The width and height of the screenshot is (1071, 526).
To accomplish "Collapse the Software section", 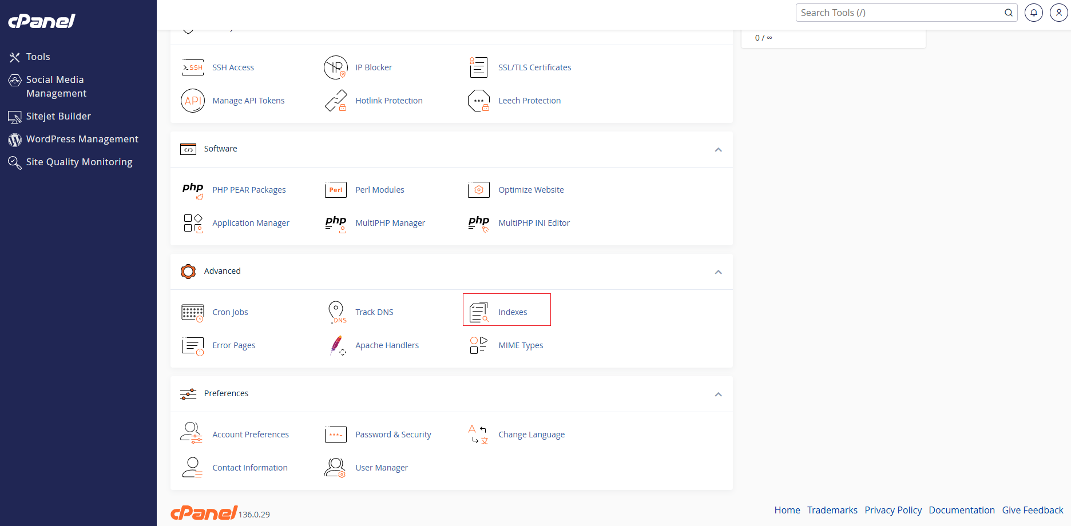I will click(719, 150).
